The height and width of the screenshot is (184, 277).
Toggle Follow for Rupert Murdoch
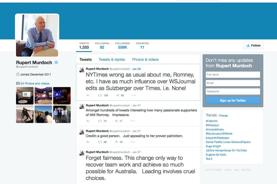pyautogui.click(x=253, y=45)
